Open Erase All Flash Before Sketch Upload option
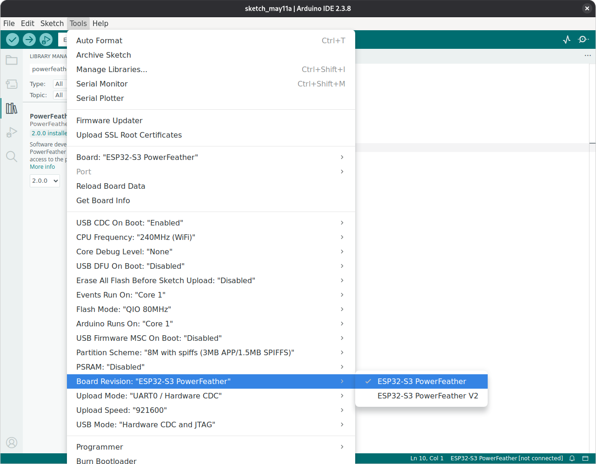 click(211, 280)
